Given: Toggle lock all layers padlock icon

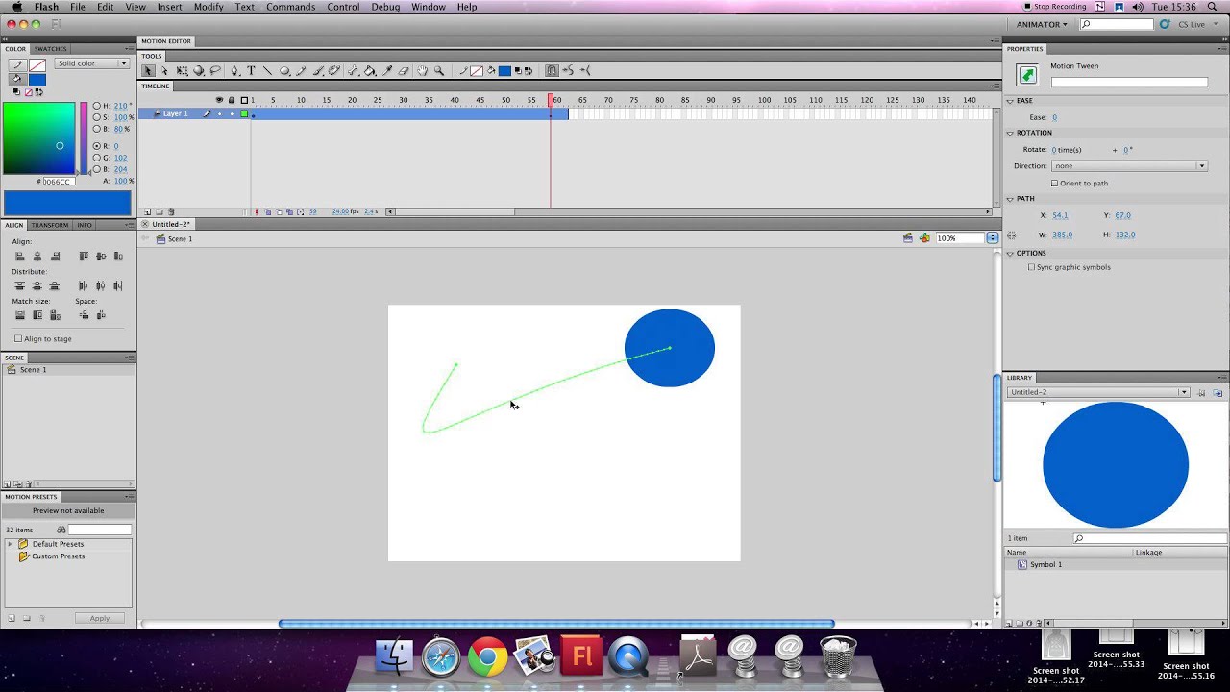Looking at the screenshot, I should pyautogui.click(x=232, y=100).
